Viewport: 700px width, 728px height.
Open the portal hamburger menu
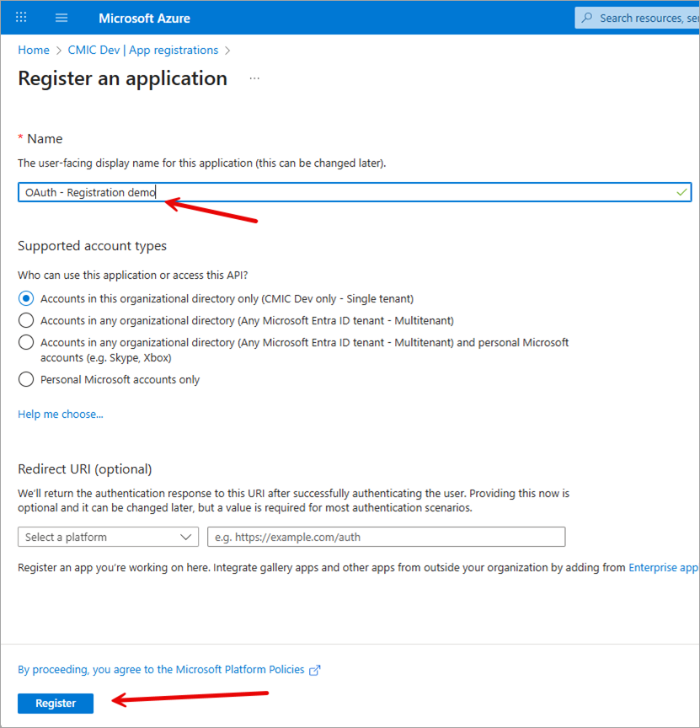[61, 17]
